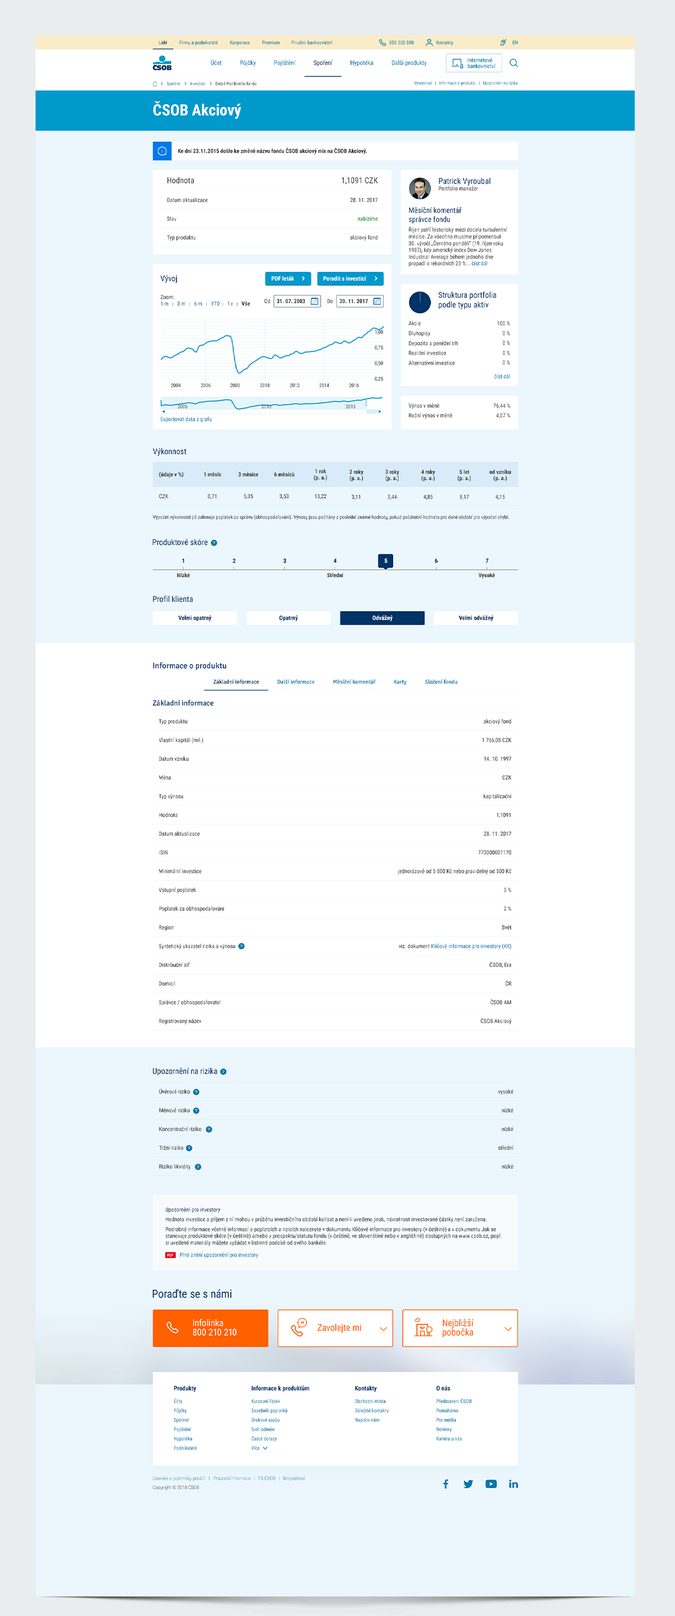The width and height of the screenshot is (675, 1616).
Task: Switch to the Složení fondu tab
Action: tap(441, 682)
